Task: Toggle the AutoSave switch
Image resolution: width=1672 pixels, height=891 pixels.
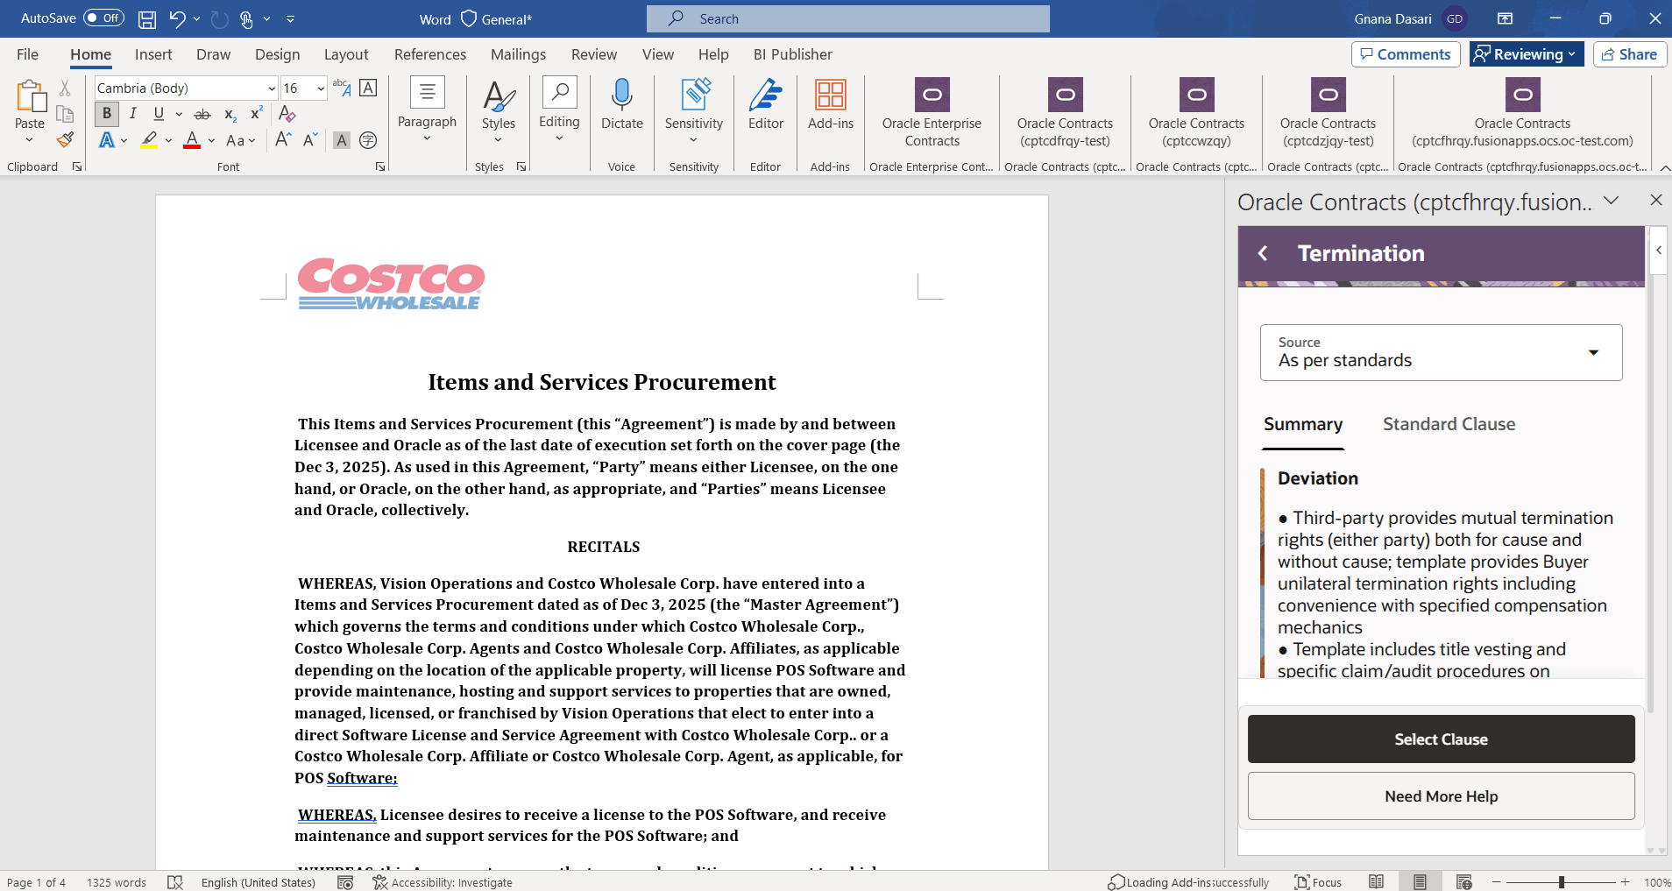Action: 104,18
